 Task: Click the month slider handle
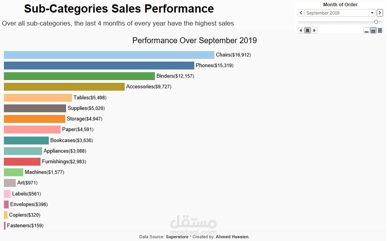coord(376,22)
